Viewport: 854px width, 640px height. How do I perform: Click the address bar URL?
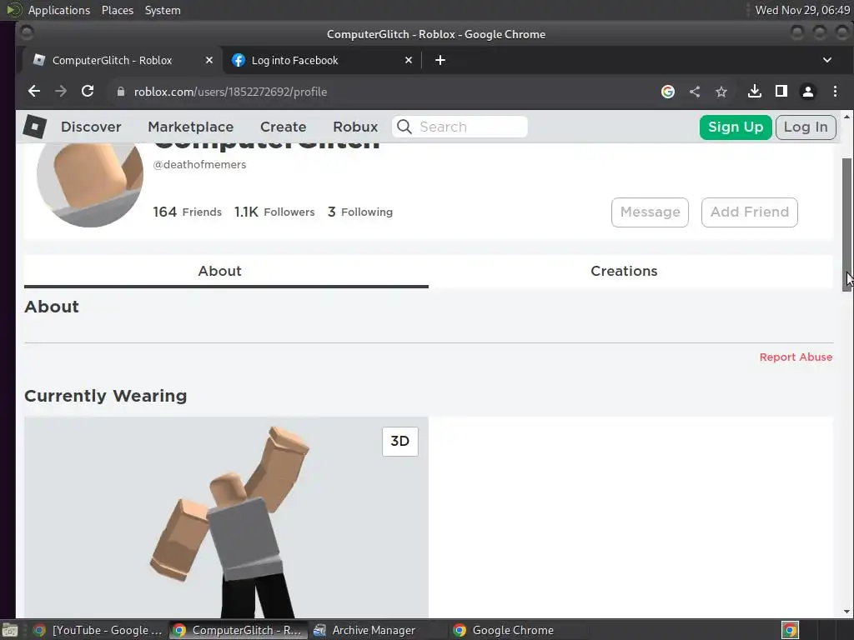230,92
